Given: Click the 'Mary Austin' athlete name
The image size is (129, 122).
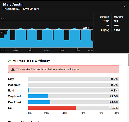Looking at the screenshot, I should point(13,4).
